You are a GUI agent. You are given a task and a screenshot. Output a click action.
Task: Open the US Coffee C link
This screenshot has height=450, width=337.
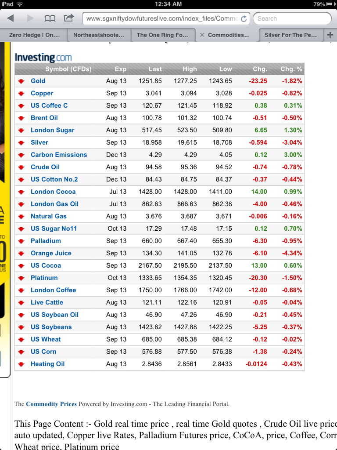[49, 105]
